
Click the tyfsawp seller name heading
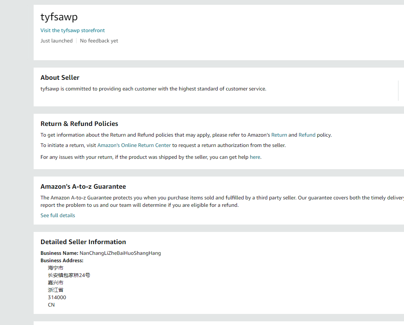click(59, 17)
